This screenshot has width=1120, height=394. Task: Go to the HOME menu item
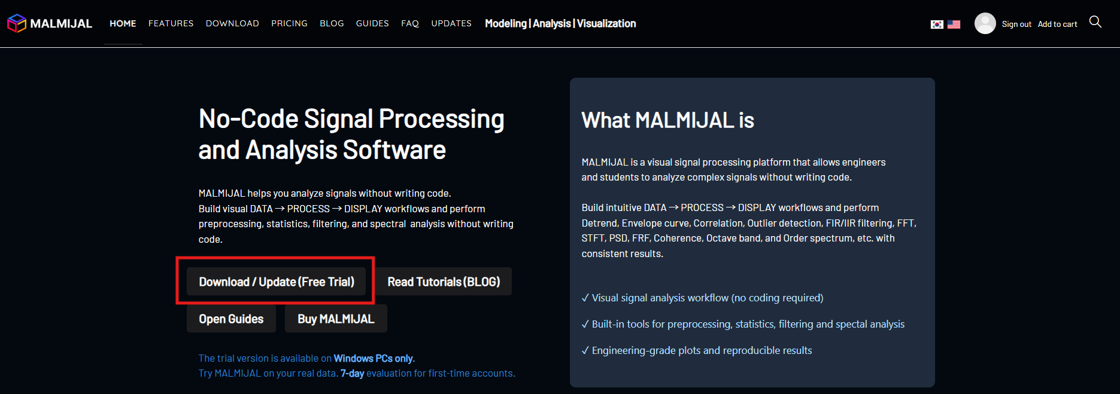[123, 23]
